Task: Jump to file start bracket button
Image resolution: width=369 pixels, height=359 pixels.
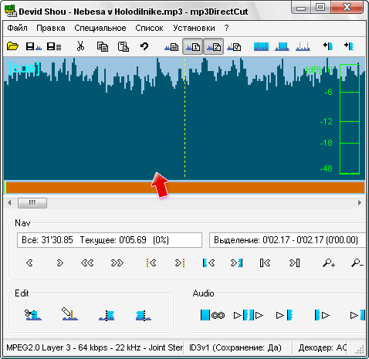Action: 265,263
